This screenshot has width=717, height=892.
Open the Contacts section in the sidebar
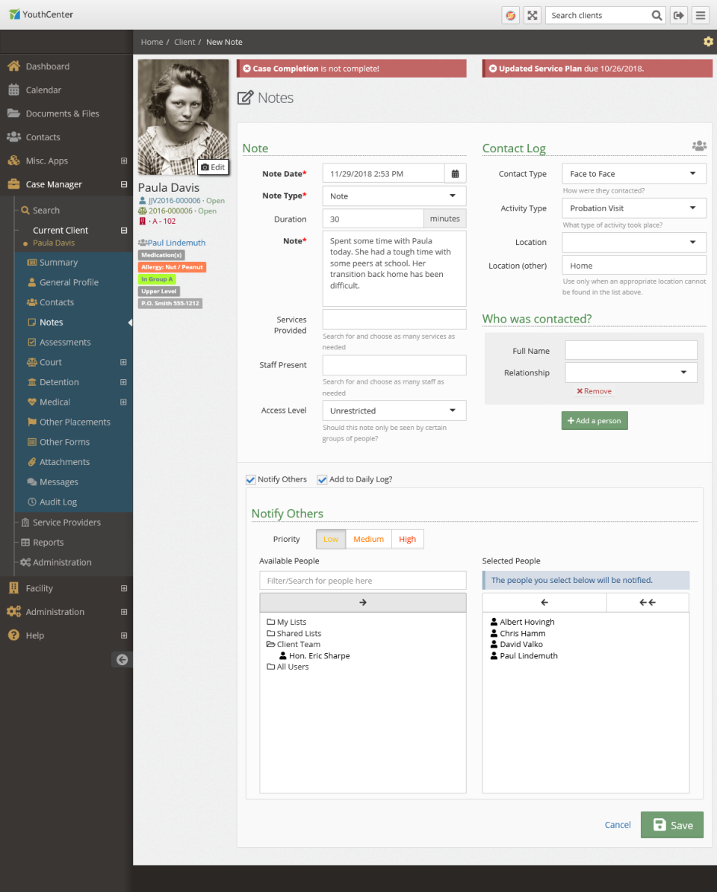[x=41, y=137]
